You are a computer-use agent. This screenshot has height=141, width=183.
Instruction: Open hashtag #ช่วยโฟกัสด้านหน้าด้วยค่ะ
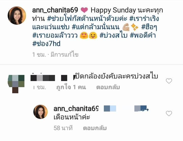click(87, 19)
